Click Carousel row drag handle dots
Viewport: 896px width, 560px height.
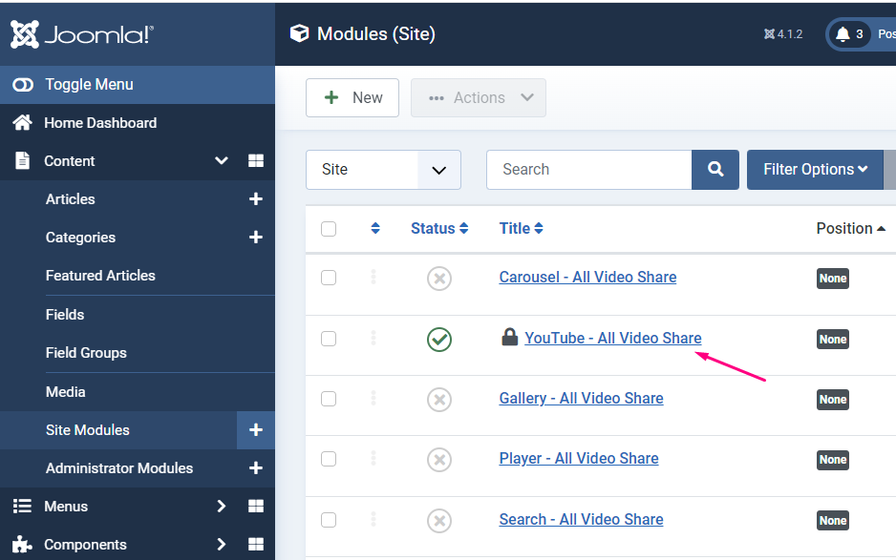pyautogui.click(x=373, y=277)
